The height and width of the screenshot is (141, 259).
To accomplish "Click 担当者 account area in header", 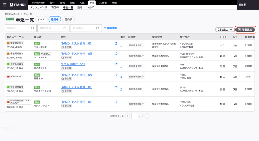I will (242, 5).
